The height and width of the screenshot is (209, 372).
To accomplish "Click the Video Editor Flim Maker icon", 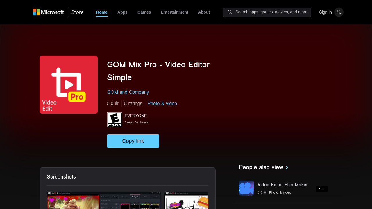I will [246, 188].
